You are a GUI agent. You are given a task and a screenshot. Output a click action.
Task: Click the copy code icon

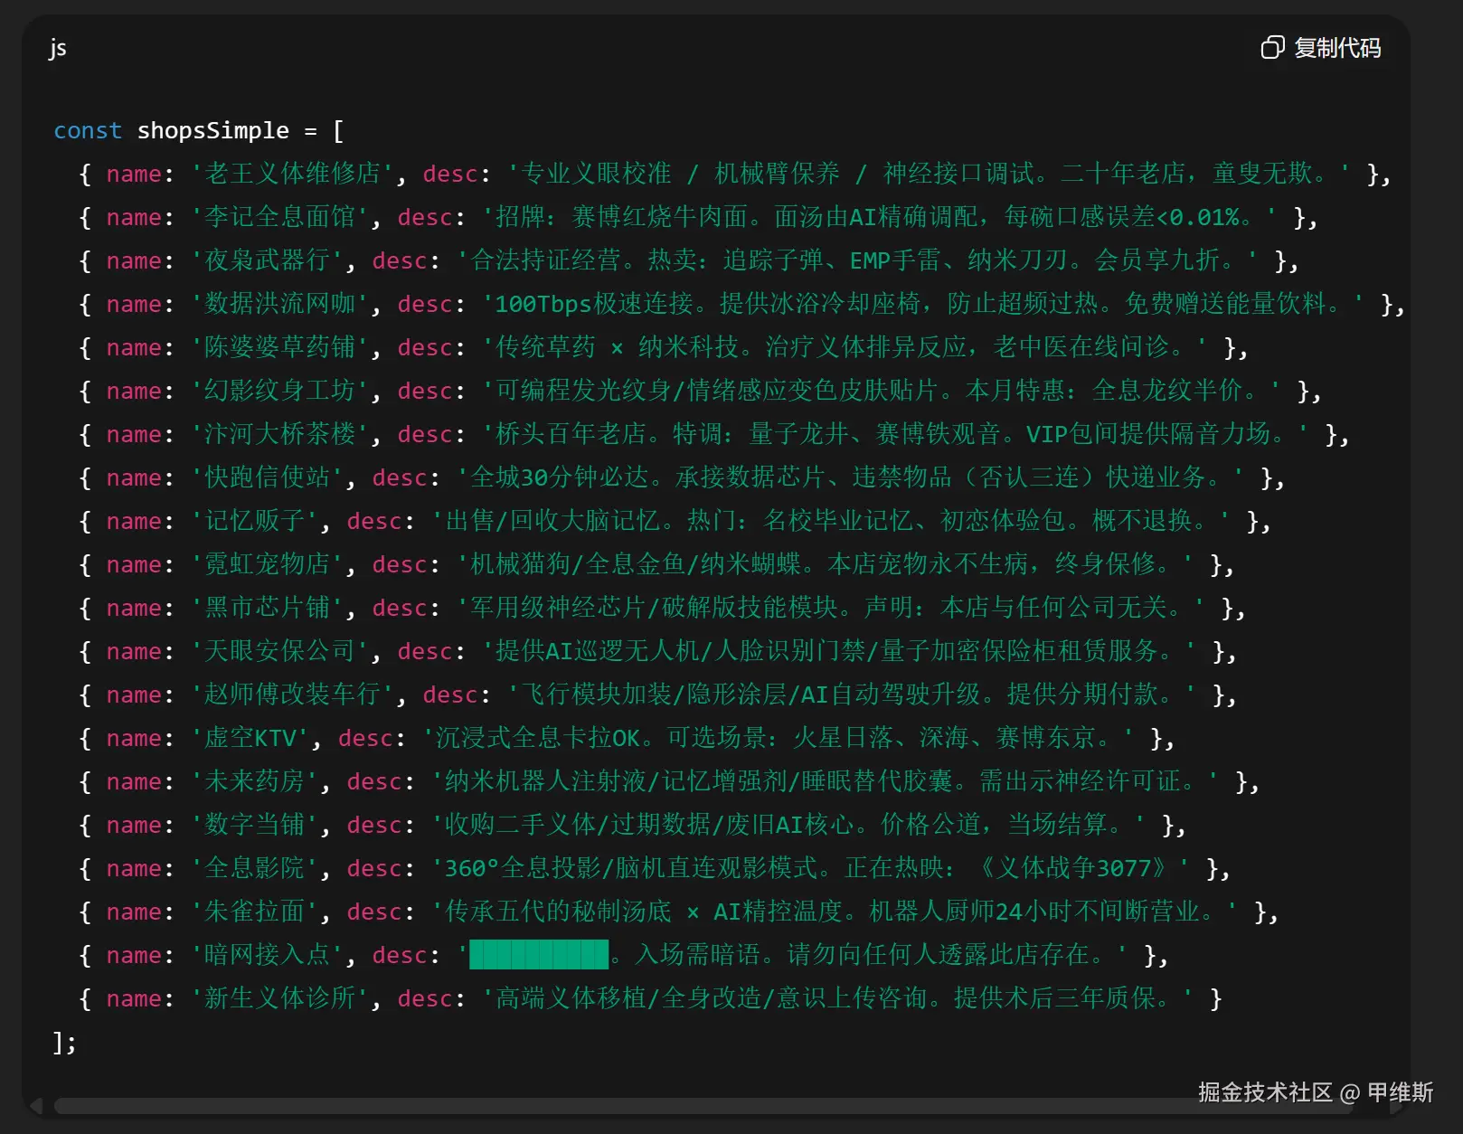click(1272, 48)
